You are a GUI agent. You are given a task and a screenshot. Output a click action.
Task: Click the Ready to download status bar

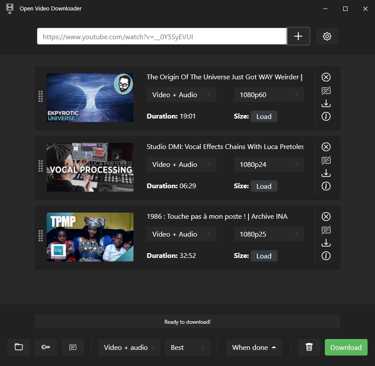point(187,321)
